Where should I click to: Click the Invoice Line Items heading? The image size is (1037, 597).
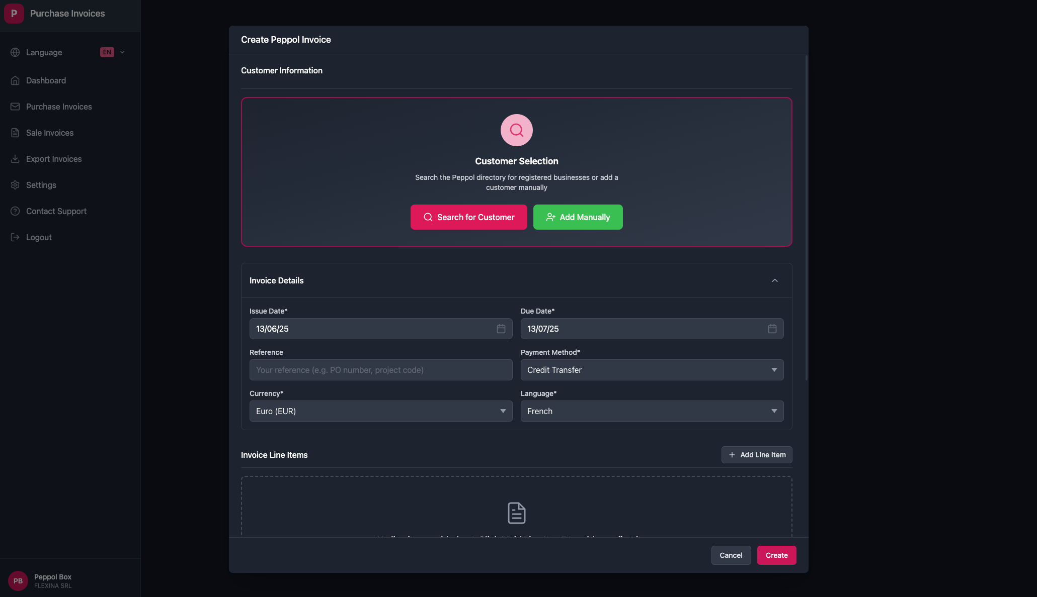274,455
